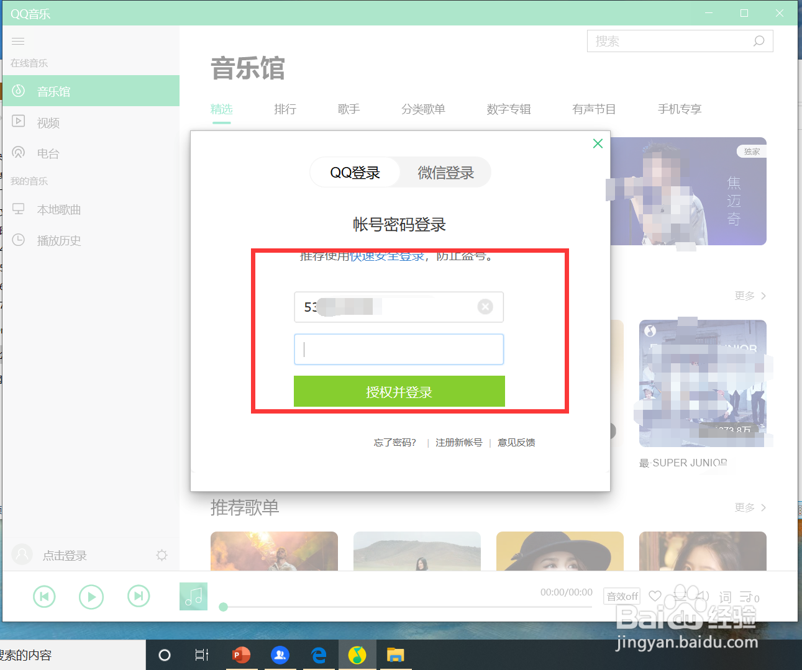The width and height of the screenshot is (802, 670).
Task: Open 电台 in the sidebar
Action: [91, 153]
